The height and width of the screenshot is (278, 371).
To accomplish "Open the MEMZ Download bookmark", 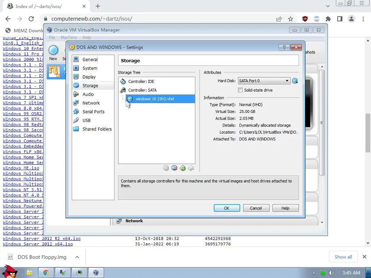I will point(25,30).
